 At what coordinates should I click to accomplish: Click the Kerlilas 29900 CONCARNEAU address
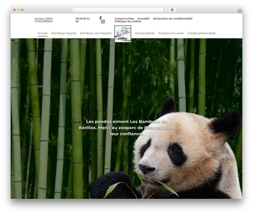point(44,20)
